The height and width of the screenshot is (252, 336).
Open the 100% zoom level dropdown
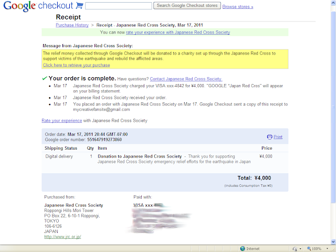[x=327, y=248]
